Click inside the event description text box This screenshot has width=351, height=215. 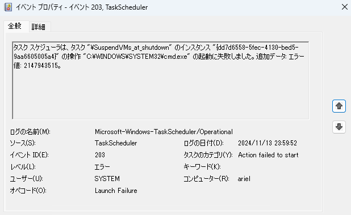[x=161, y=80]
